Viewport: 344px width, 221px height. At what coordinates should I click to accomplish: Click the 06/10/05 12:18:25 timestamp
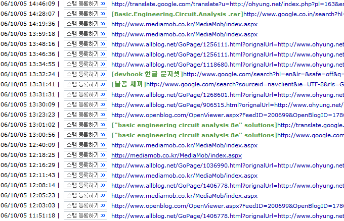pos(28,155)
